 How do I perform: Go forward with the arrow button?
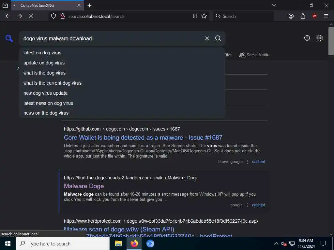(x=19, y=16)
